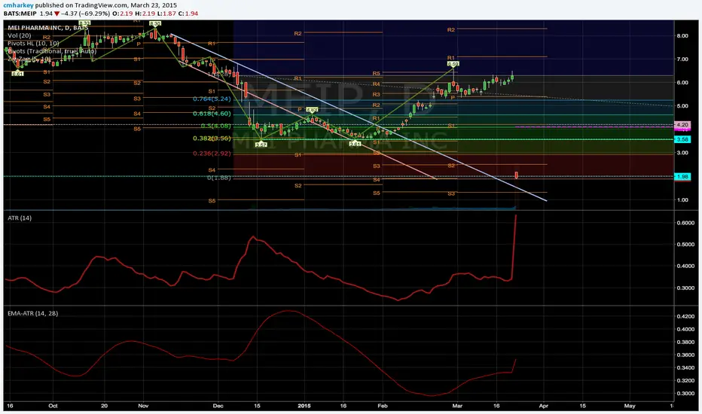Click the L:1.87 low value in header

[x=167, y=14]
